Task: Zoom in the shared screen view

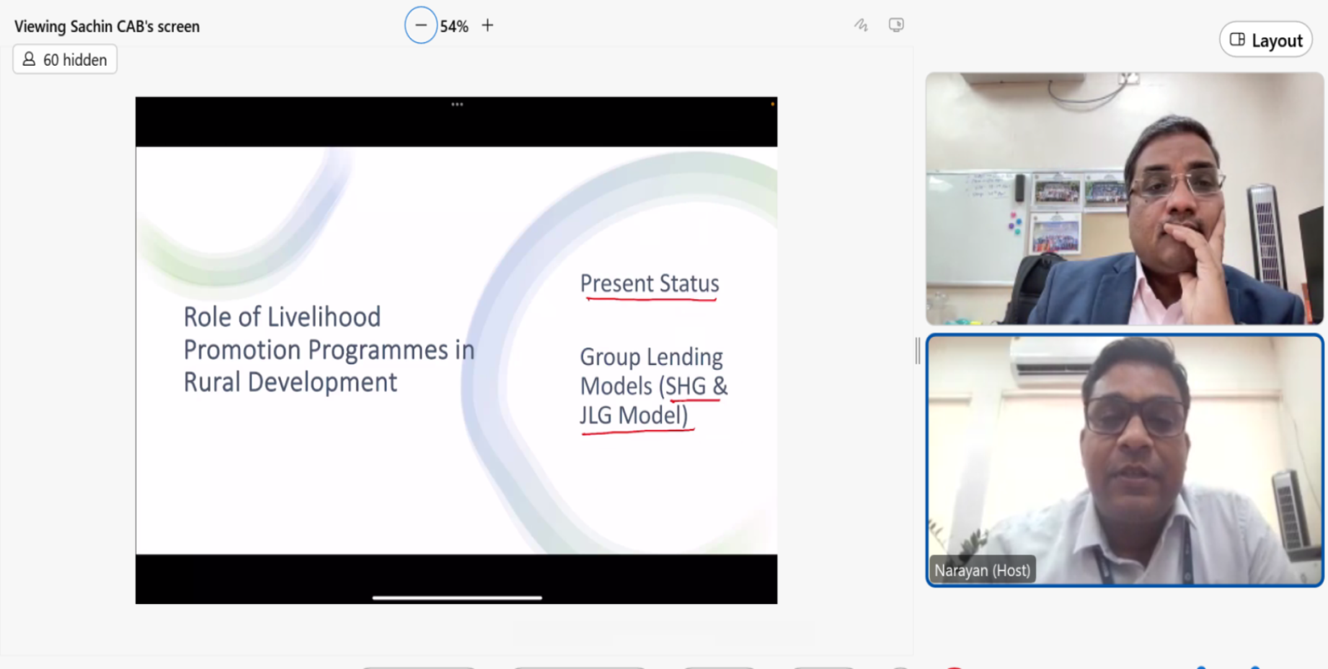Action: coord(488,25)
